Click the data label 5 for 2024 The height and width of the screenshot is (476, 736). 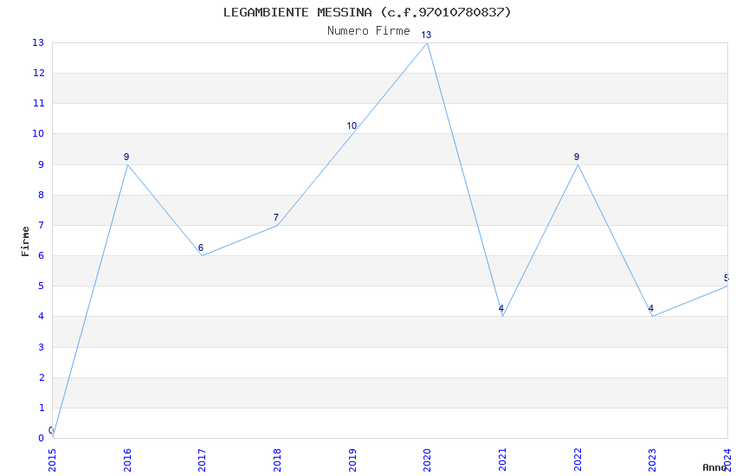point(726,278)
